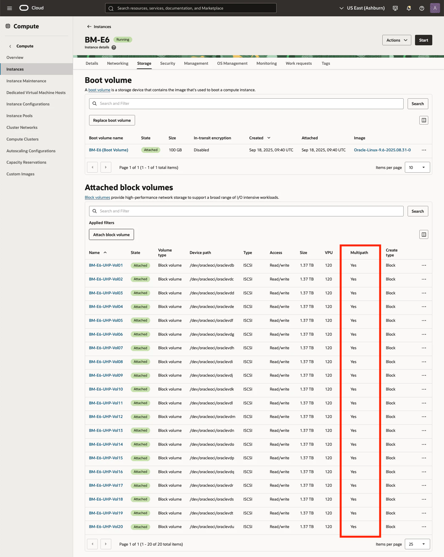Viewport: 444px width, 557px height.
Task: Open the Tags tab
Action: pos(326,63)
